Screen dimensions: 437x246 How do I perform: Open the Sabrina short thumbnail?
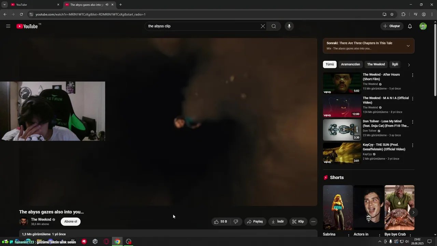pos(338,208)
